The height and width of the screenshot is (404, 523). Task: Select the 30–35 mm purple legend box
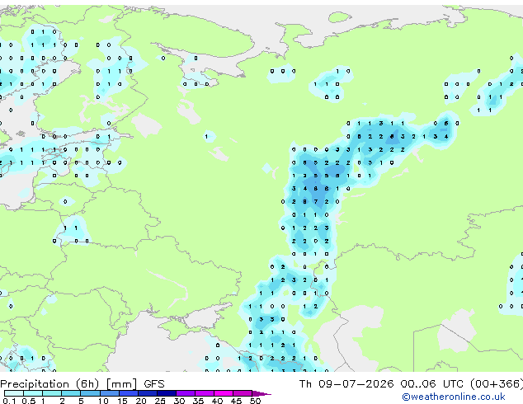click(x=185, y=393)
